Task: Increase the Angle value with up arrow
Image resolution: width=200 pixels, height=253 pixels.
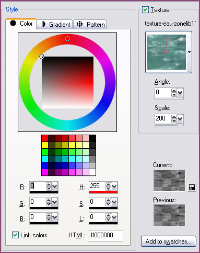Action: tap(174, 91)
